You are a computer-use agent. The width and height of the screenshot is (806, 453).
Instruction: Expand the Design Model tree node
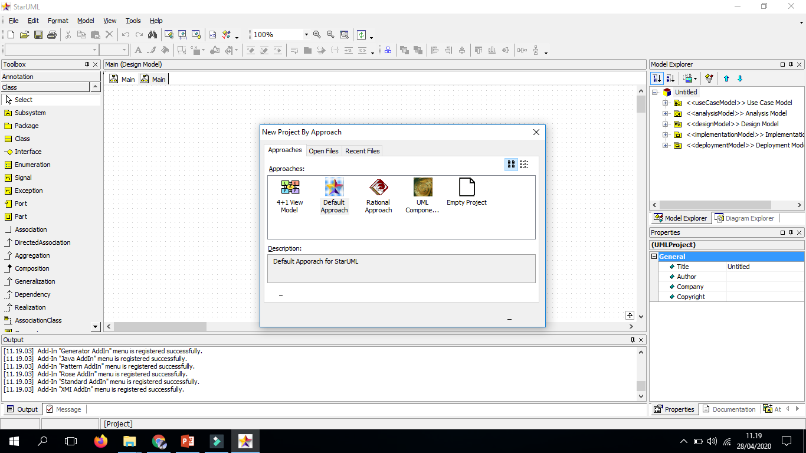click(666, 124)
